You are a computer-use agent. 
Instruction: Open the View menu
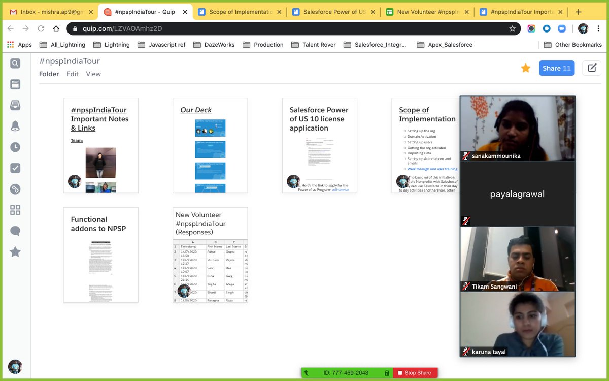pyautogui.click(x=93, y=74)
